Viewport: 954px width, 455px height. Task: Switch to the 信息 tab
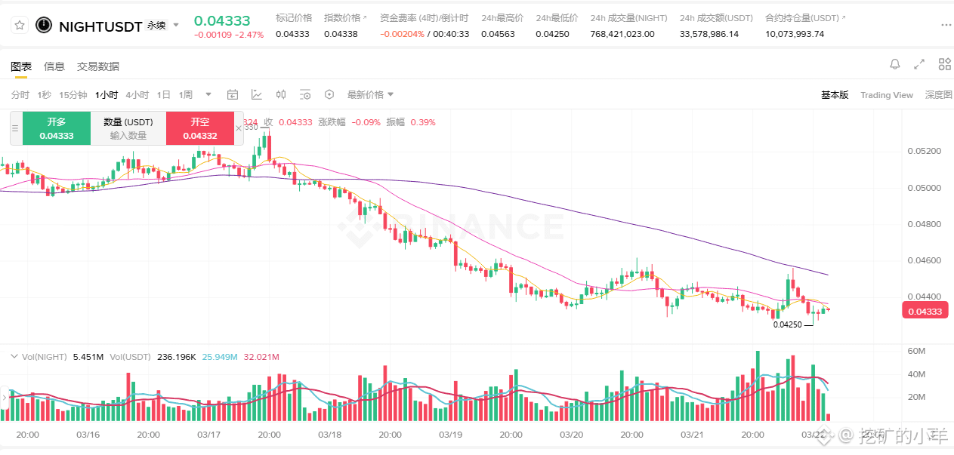click(x=54, y=66)
